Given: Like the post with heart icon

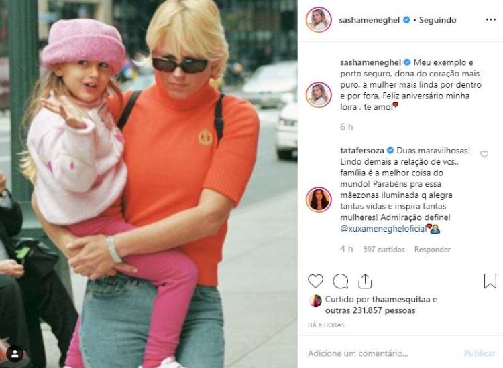Looking at the screenshot, I should [315, 281].
